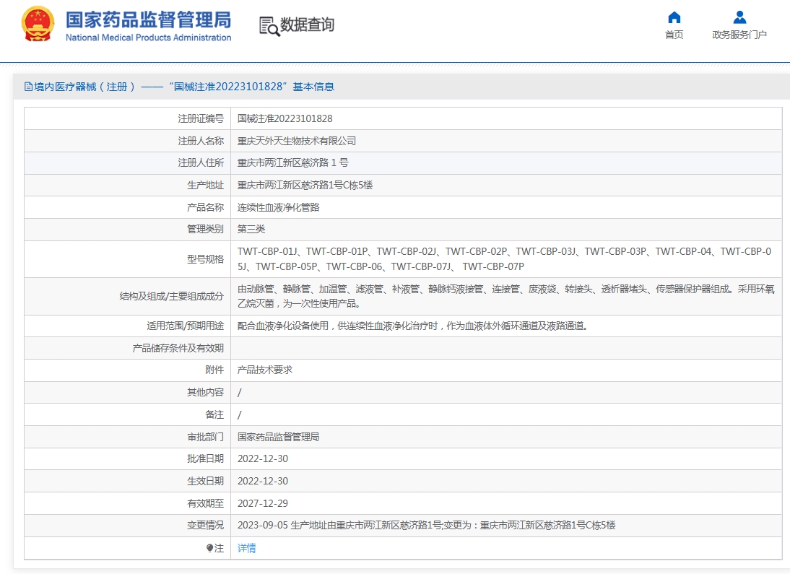Click National Medical Products Administration subtitle

(148, 38)
